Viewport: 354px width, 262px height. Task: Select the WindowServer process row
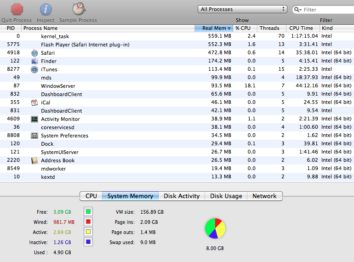(177, 86)
